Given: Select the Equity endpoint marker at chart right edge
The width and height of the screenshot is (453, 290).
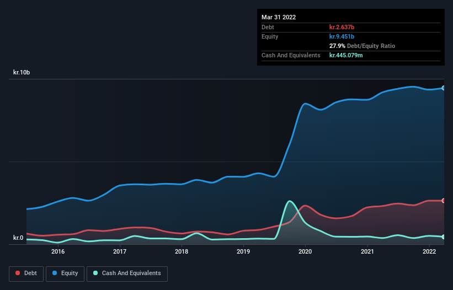Looking at the screenshot, I should [444, 88].
